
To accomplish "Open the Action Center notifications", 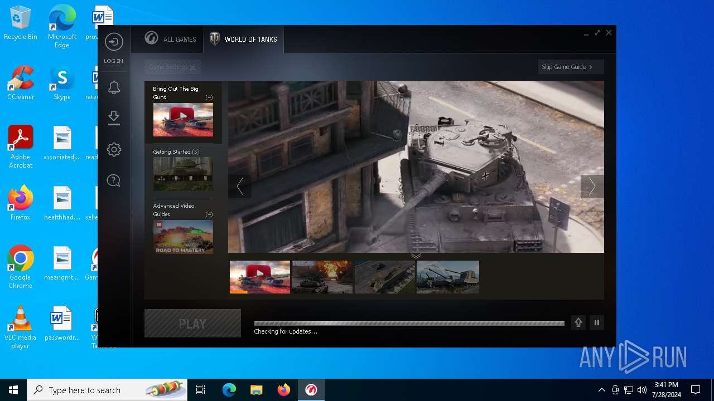I will click(x=696, y=390).
